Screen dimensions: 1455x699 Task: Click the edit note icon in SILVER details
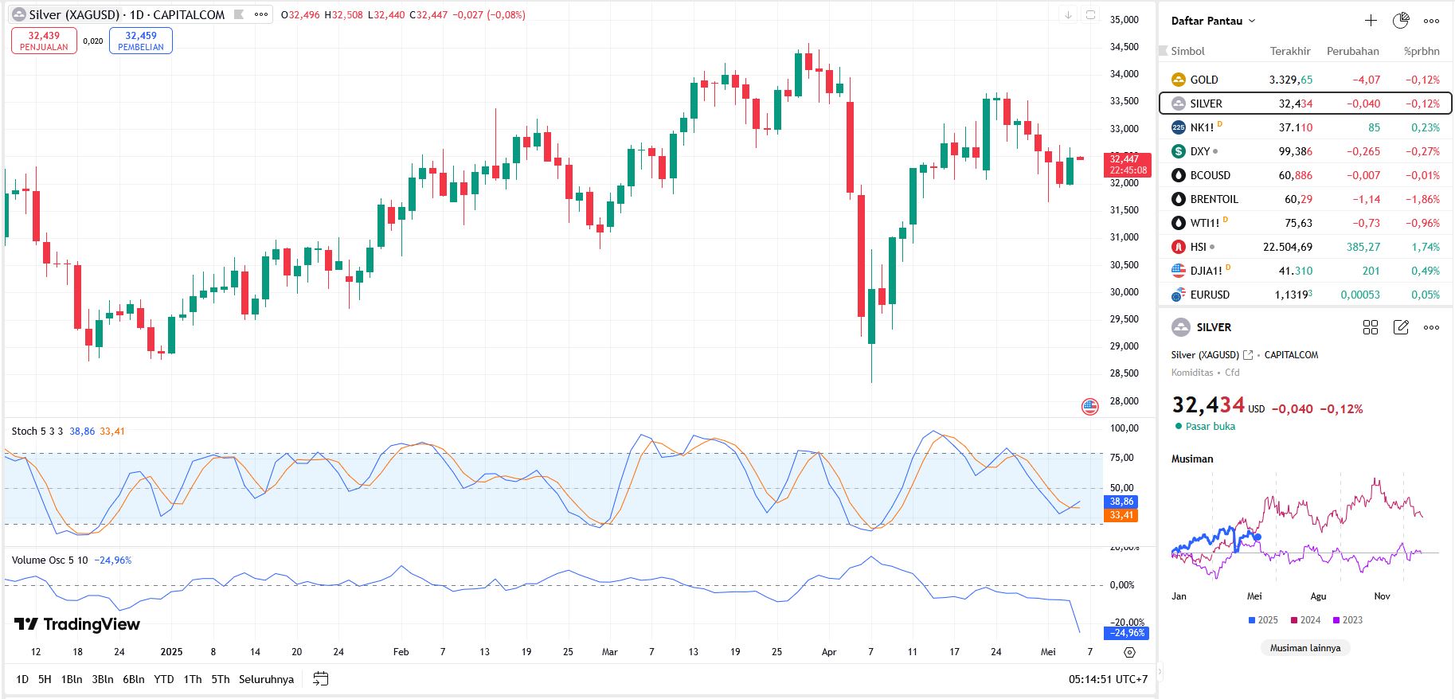tap(1401, 327)
